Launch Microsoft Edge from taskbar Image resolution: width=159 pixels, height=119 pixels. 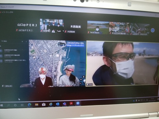pos(29,105)
